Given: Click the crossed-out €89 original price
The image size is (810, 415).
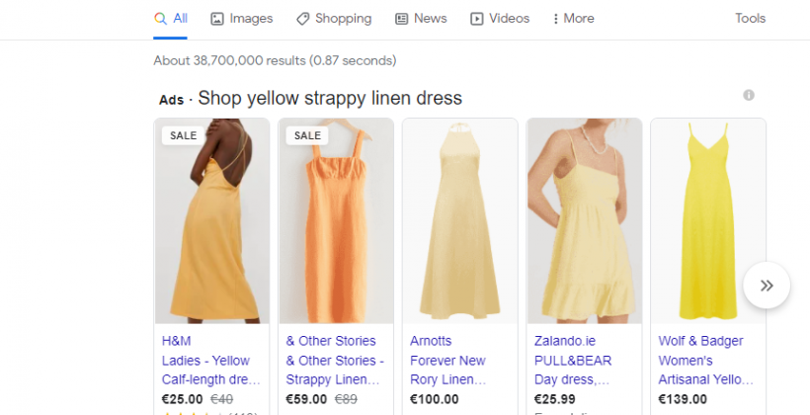Looking at the screenshot, I should (346, 399).
